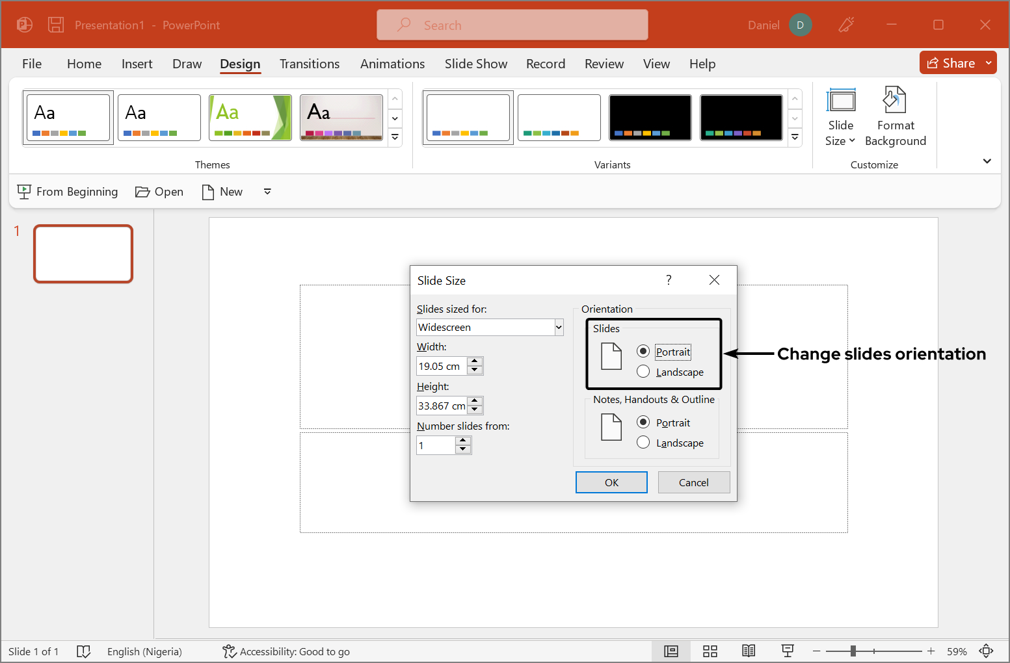
Task: Click the Normal view icon
Action: [x=671, y=651]
